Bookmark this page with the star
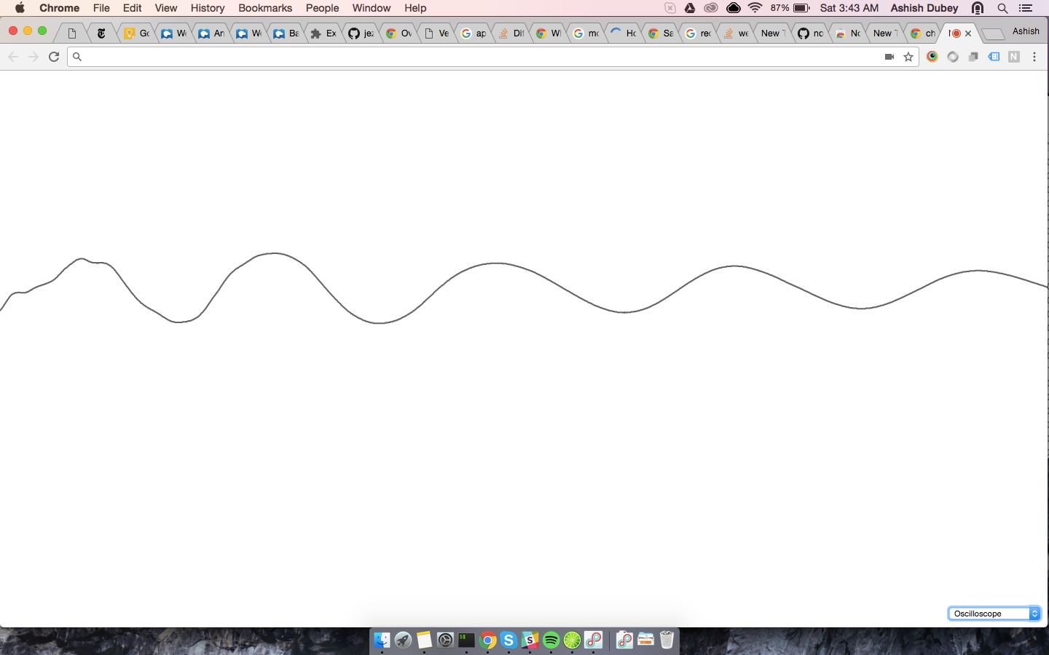Screen dimensions: 1049x655 click(x=908, y=57)
